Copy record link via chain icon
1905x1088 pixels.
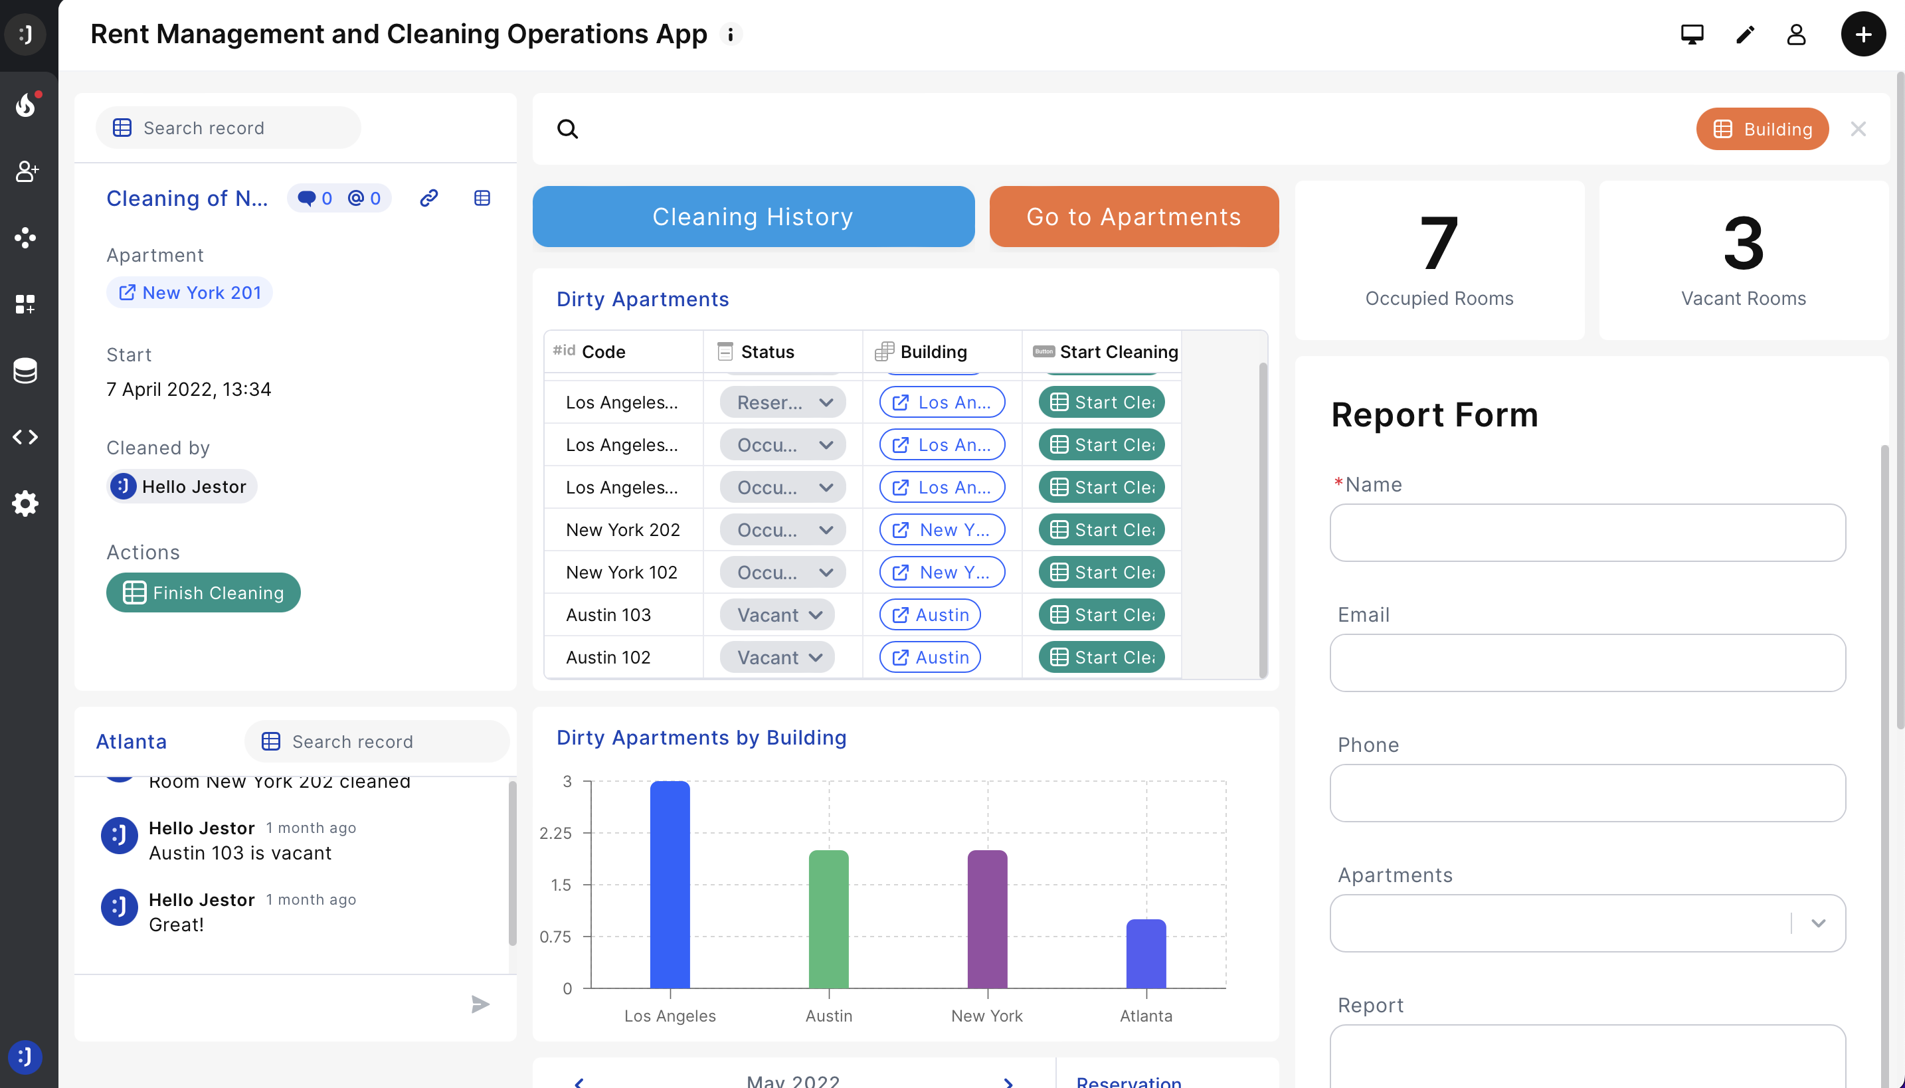tap(429, 198)
